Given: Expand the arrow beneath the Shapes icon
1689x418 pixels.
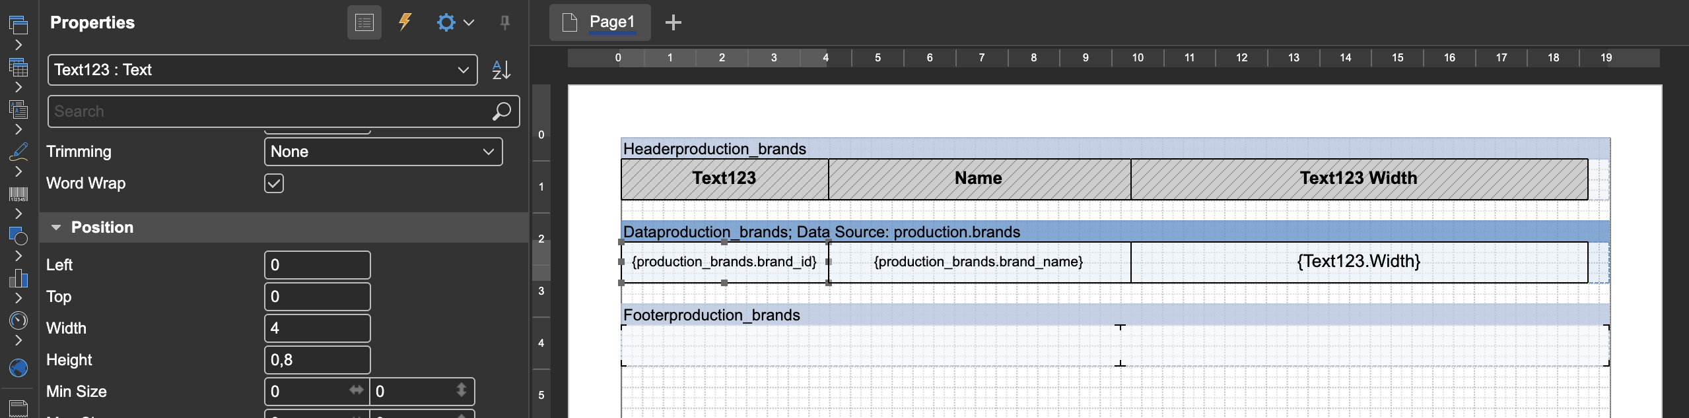Looking at the screenshot, I should coord(18,256).
